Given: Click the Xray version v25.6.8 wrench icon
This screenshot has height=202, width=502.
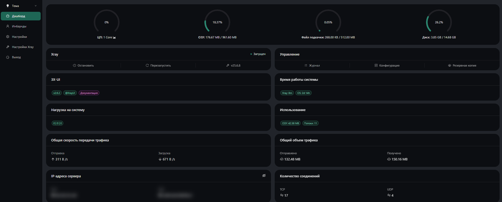Looking at the screenshot, I should coord(228,65).
